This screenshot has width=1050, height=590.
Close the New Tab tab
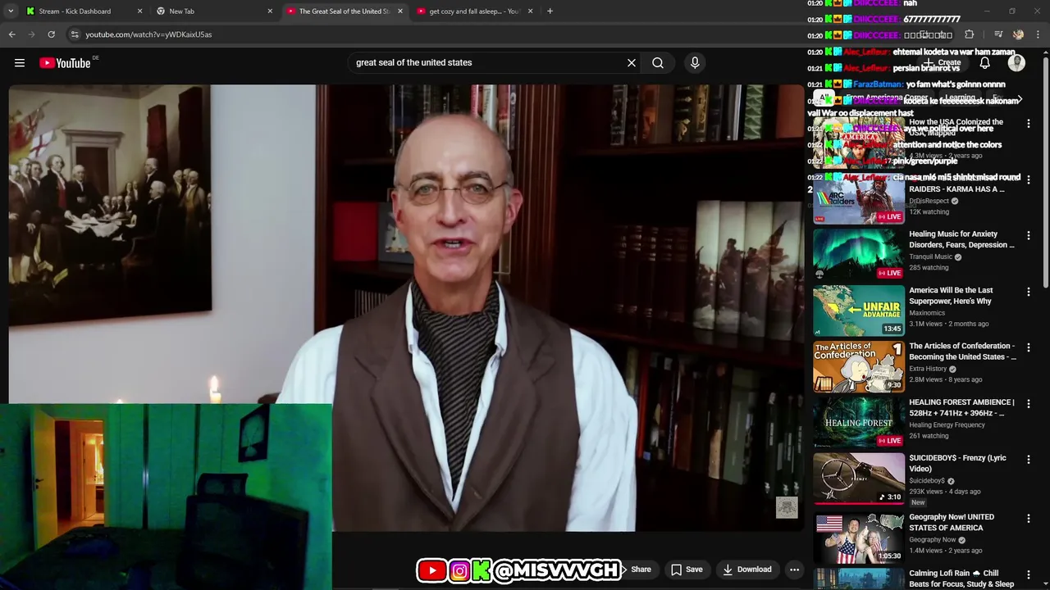[270, 11]
